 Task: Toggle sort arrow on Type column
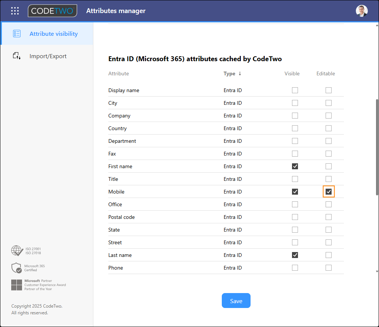pos(240,73)
